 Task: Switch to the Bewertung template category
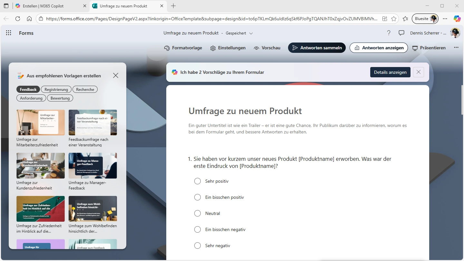coord(60,98)
